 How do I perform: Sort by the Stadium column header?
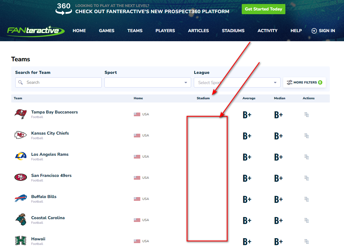[203, 98]
